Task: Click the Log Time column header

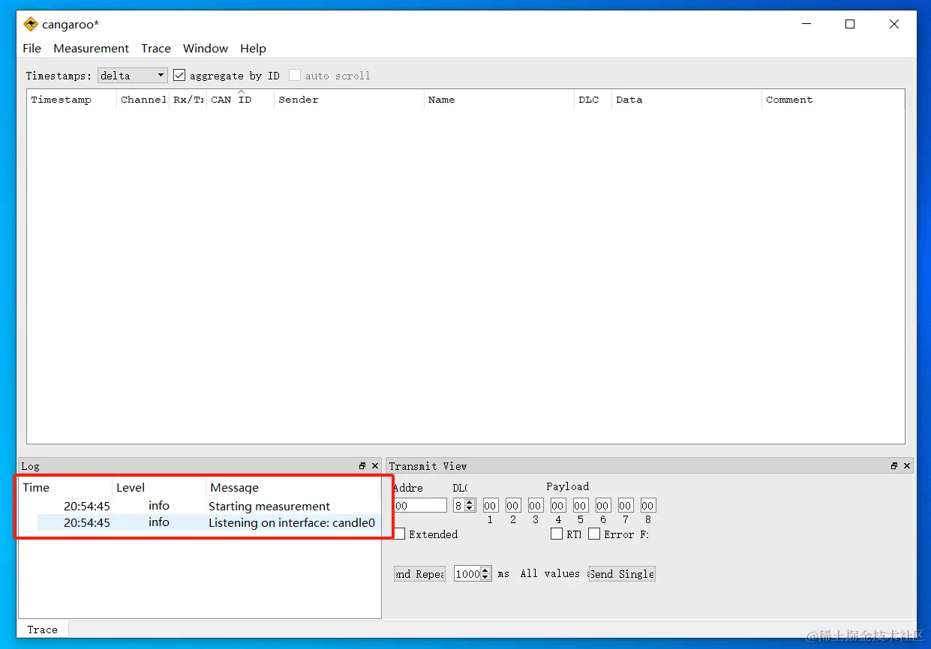Action: click(x=65, y=488)
